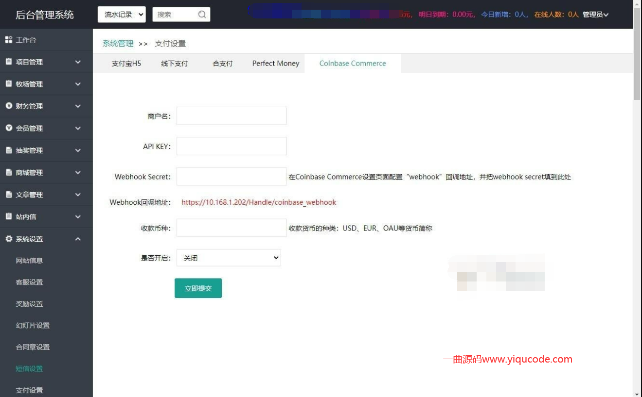Screen dimensions: 642x397
Task: Focus the 收款币种 input field
Action: [x=232, y=228]
